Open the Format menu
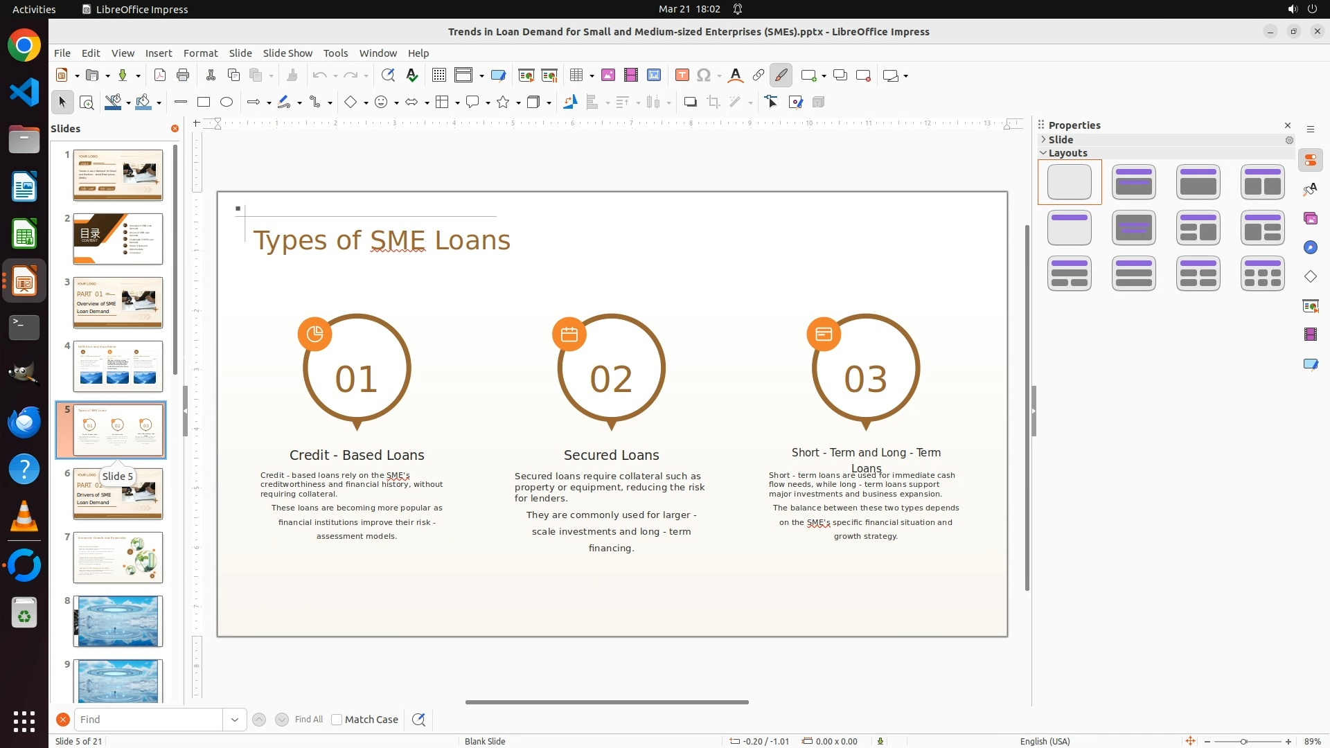This screenshot has width=1330, height=748. [x=200, y=53]
